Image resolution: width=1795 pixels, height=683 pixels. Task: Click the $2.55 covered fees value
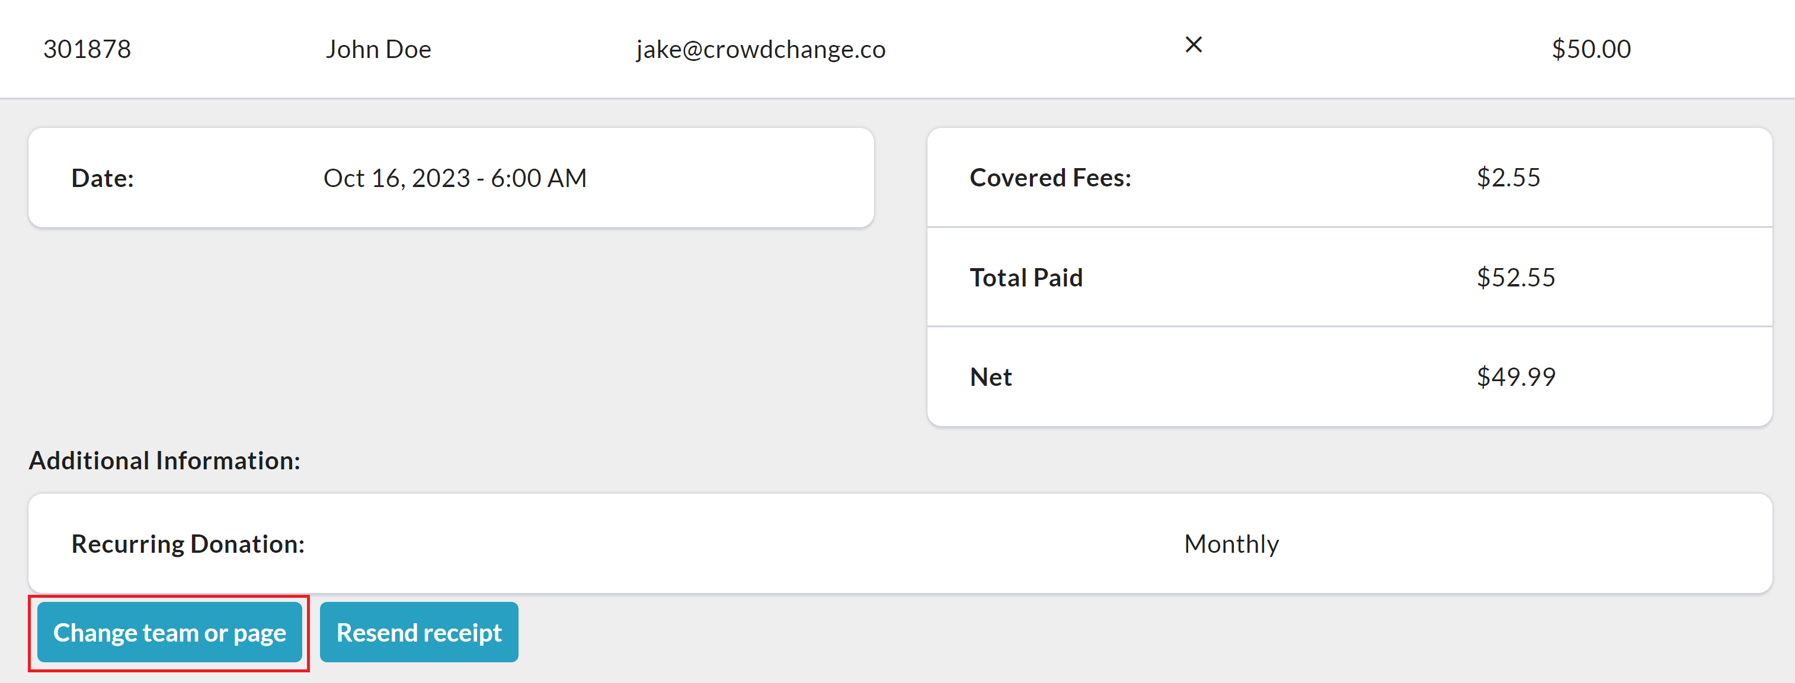1508,178
